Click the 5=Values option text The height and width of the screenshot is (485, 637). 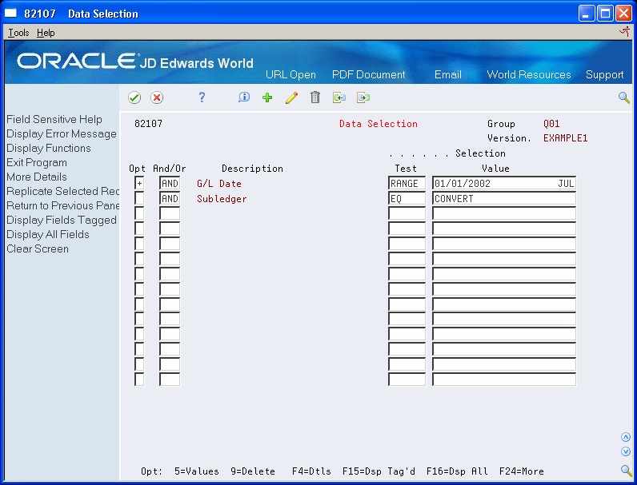pyautogui.click(x=197, y=471)
